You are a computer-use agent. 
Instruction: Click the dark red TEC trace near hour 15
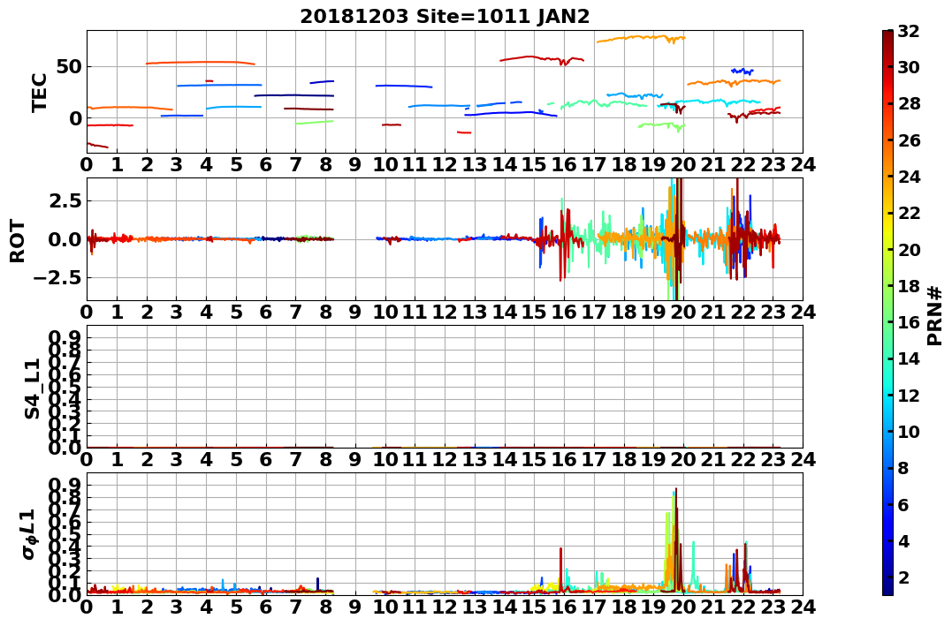pos(540,59)
